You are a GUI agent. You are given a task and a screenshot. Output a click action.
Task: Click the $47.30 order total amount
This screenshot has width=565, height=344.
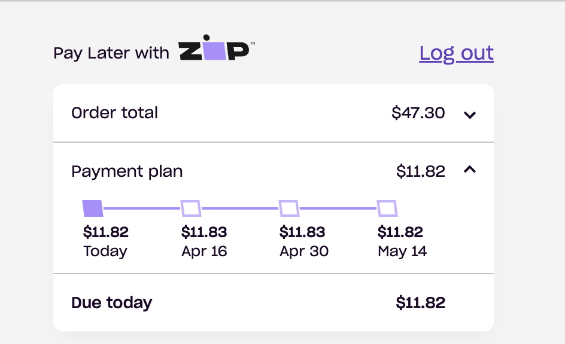[x=418, y=113]
